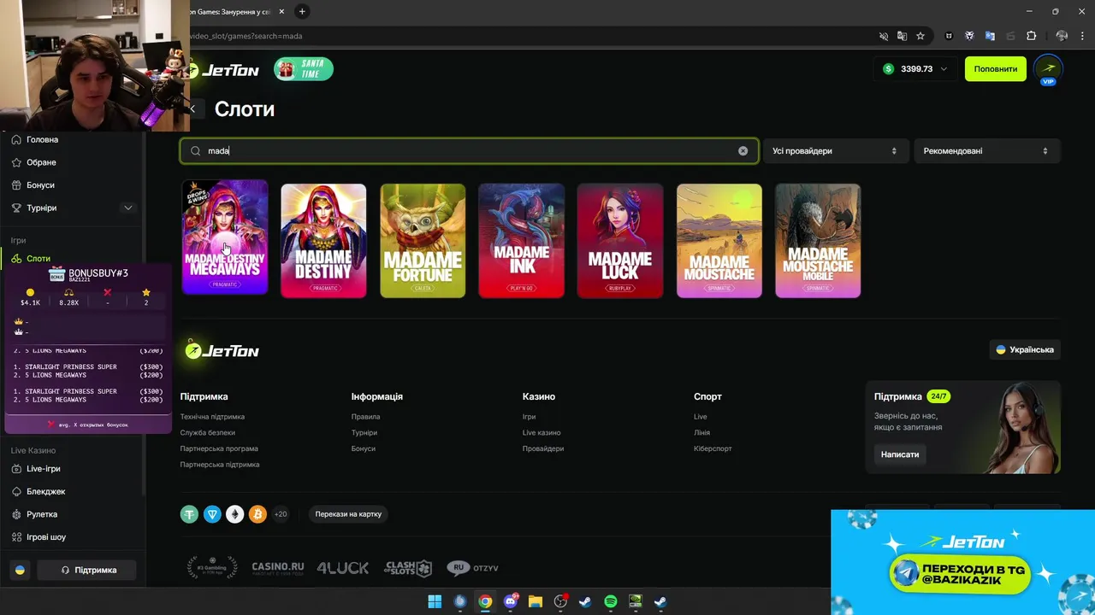This screenshot has height=615, width=1095.
Task: Open File Explorer from the taskbar
Action: (536, 601)
